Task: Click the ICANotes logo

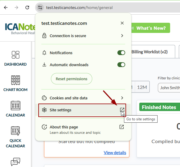Action: click(x=20, y=29)
